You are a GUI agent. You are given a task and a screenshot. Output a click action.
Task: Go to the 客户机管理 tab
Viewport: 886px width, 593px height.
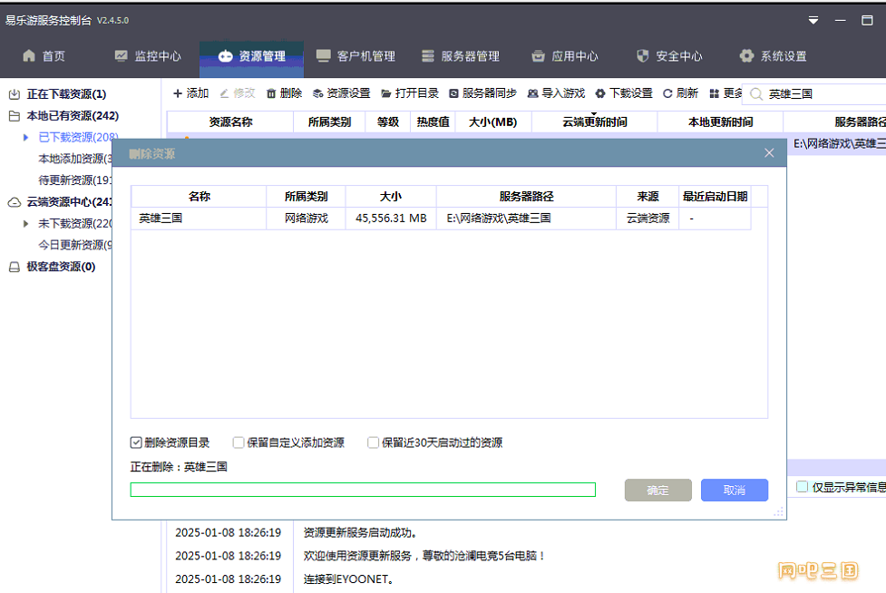click(356, 56)
